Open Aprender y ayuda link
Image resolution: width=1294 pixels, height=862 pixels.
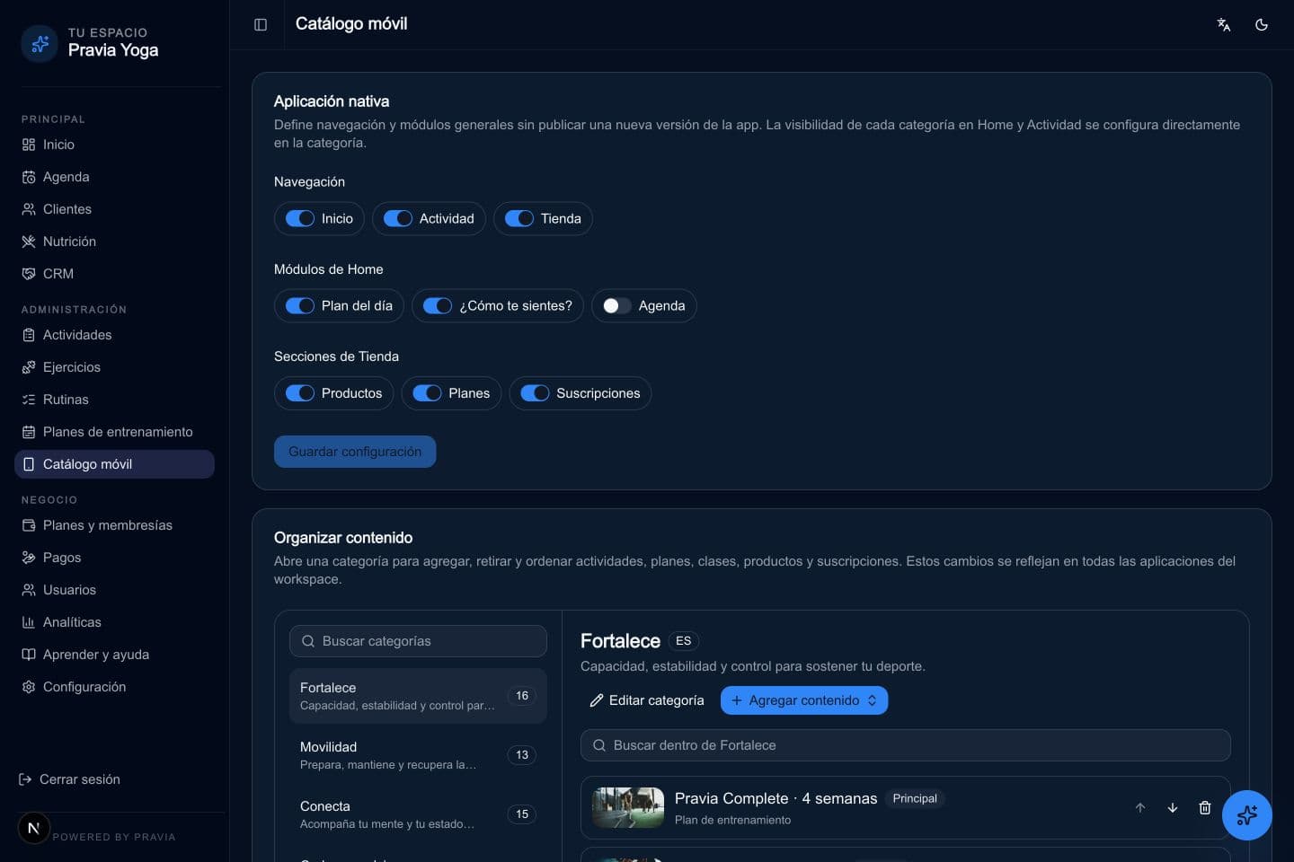point(114,655)
